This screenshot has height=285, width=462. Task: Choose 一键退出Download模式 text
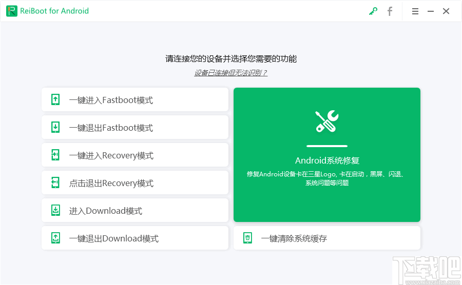click(x=114, y=238)
